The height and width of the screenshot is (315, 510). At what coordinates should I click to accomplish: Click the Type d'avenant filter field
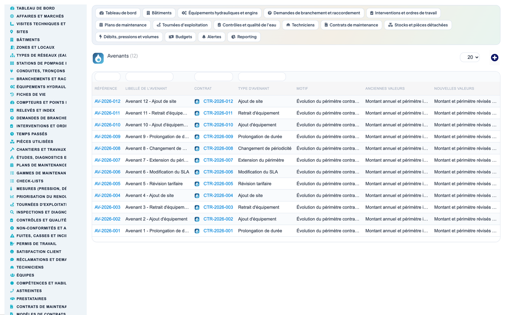[262, 76]
